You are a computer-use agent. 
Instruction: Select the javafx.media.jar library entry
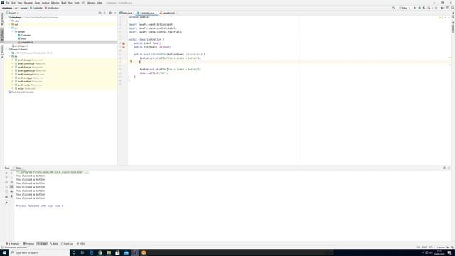[26, 74]
